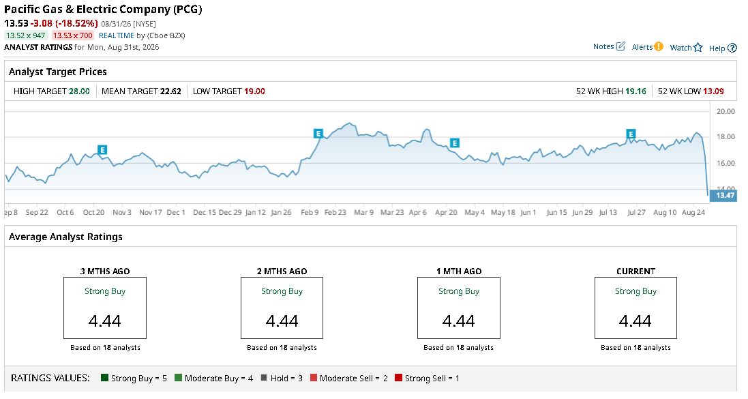The width and height of the screenshot is (748, 399).
Task: Click the Alerts text link
Action: tap(642, 47)
